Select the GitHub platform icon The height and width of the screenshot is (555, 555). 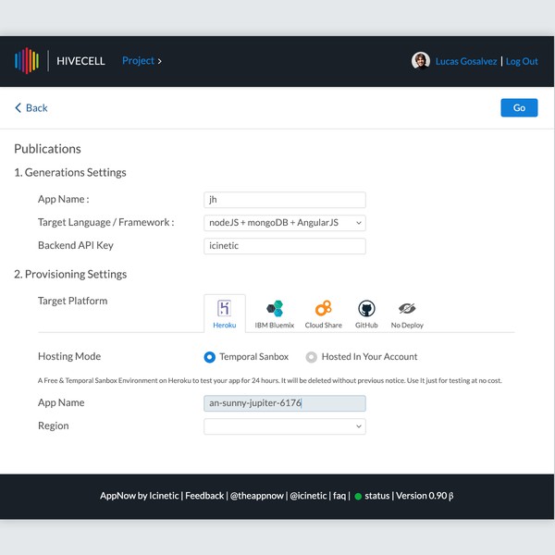tap(366, 309)
